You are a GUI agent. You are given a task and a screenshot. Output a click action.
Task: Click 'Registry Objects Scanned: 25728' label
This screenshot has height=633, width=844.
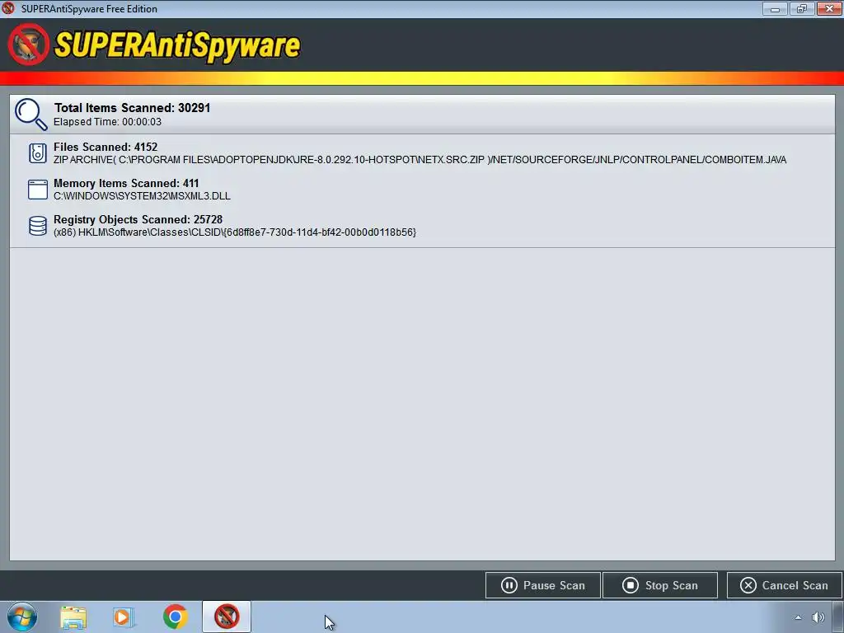(138, 219)
